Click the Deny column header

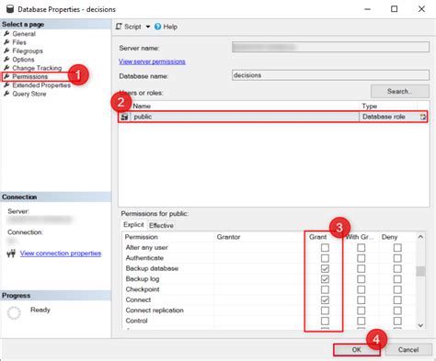[x=389, y=237]
